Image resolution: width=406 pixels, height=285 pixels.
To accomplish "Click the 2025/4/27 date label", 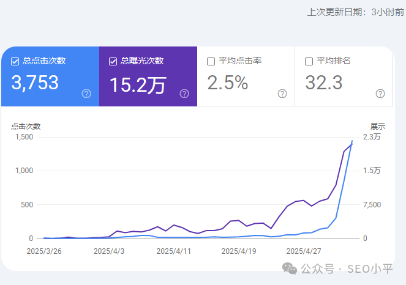I will 304,251.
